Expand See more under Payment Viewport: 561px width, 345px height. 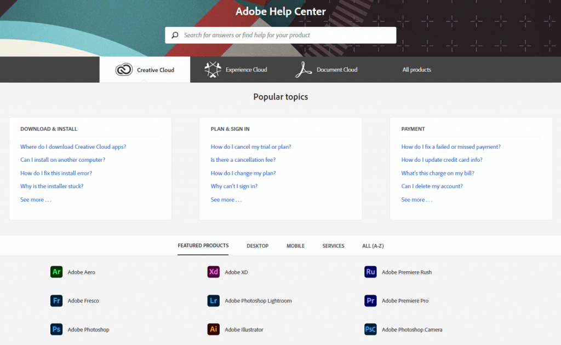[416, 200]
